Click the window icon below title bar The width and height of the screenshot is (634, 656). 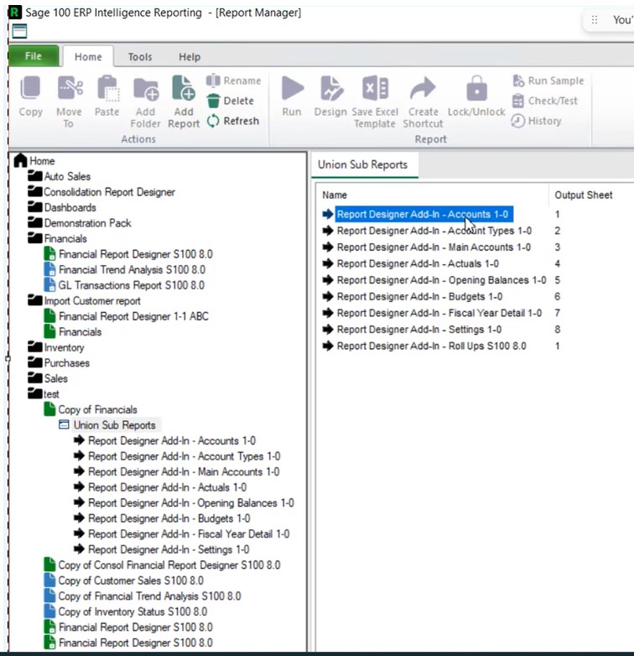(19, 31)
